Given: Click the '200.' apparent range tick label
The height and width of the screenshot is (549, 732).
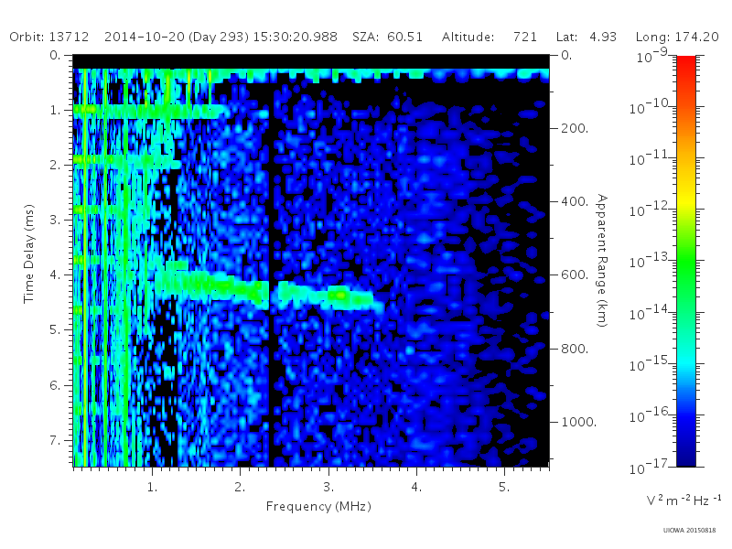Looking at the screenshot, I should point(575,128).
